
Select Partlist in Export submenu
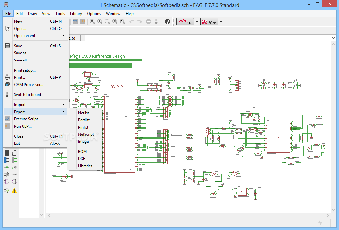tap(85, 120)
